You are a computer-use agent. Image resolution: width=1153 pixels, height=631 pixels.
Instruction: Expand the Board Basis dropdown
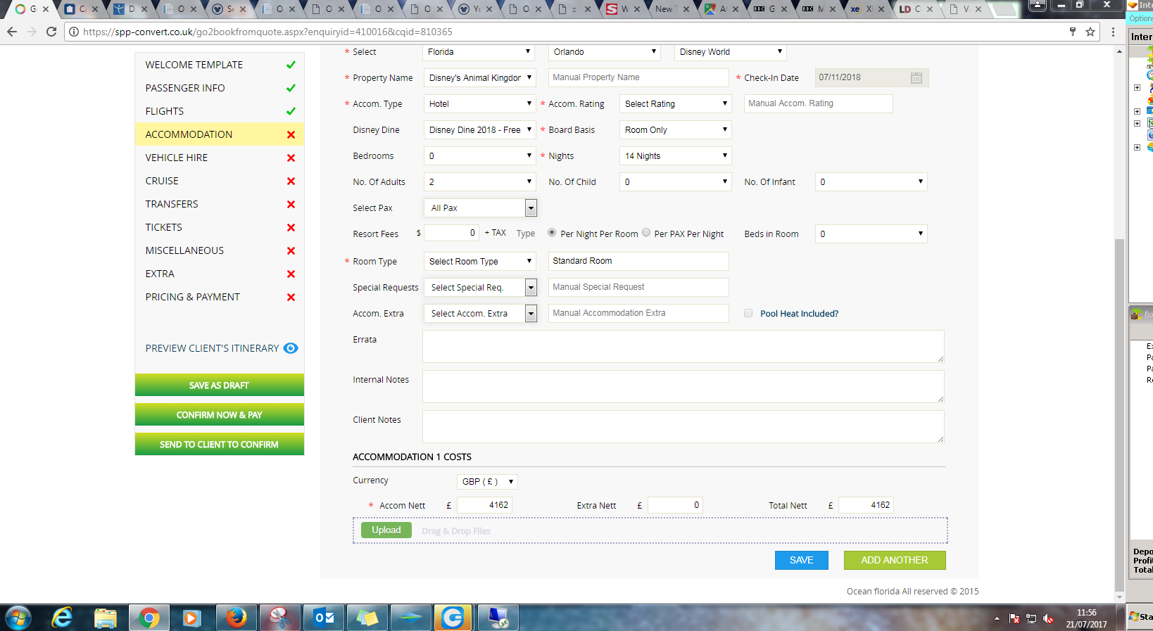[676, 130]
